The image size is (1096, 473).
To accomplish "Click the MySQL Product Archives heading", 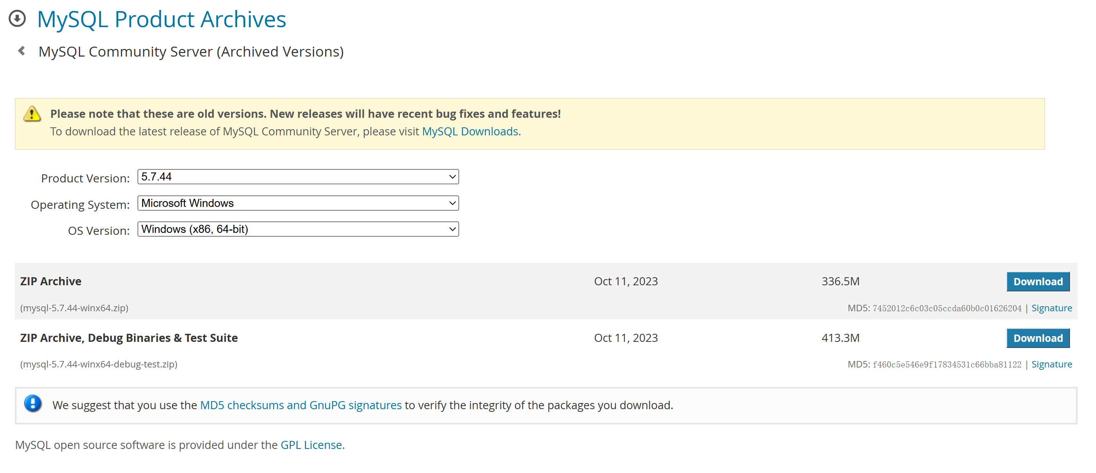I will [x=161, y=20].
